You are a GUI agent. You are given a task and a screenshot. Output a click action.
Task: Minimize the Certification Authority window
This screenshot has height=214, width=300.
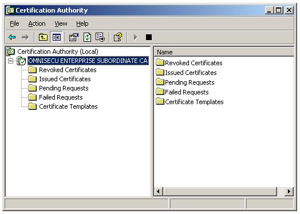click(269, 10)
